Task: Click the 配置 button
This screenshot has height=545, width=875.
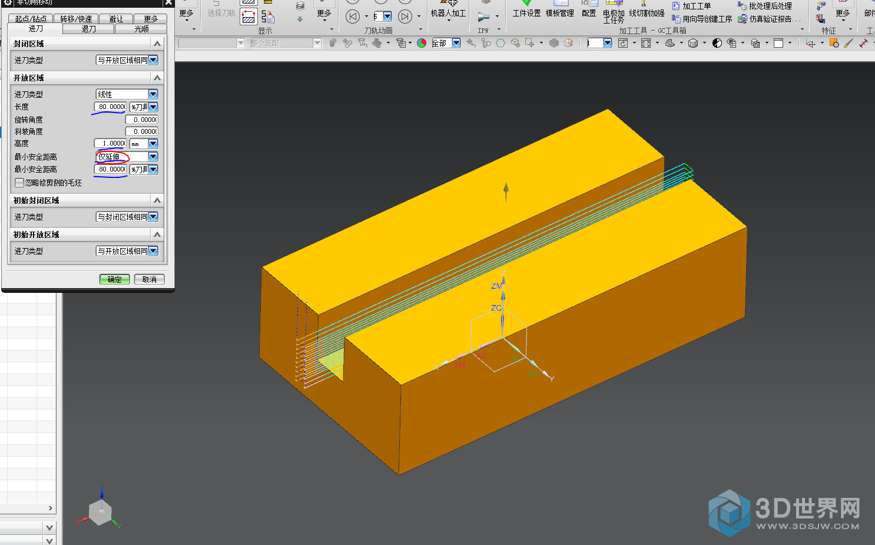Action: click(x=589, y=9)
